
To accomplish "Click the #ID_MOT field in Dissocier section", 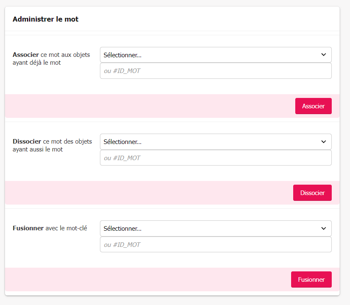I will 216,158.
